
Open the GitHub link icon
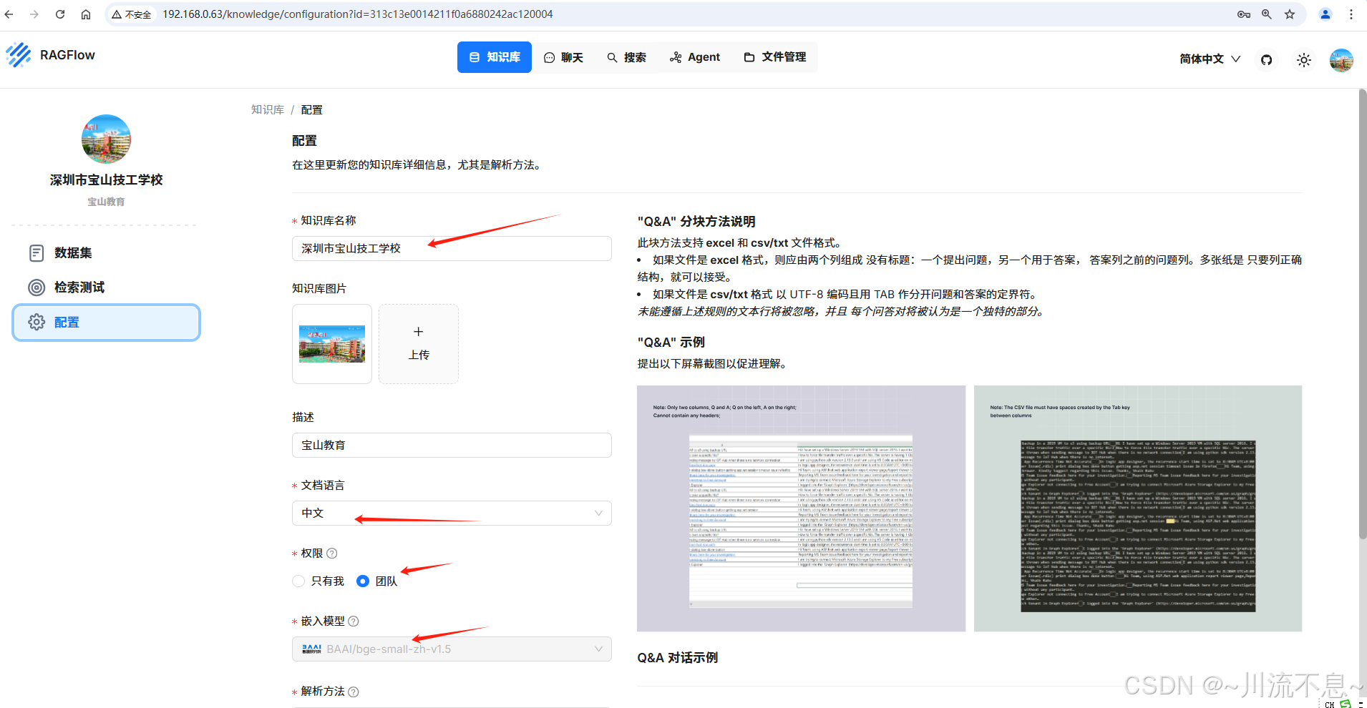click(1267, 60)
